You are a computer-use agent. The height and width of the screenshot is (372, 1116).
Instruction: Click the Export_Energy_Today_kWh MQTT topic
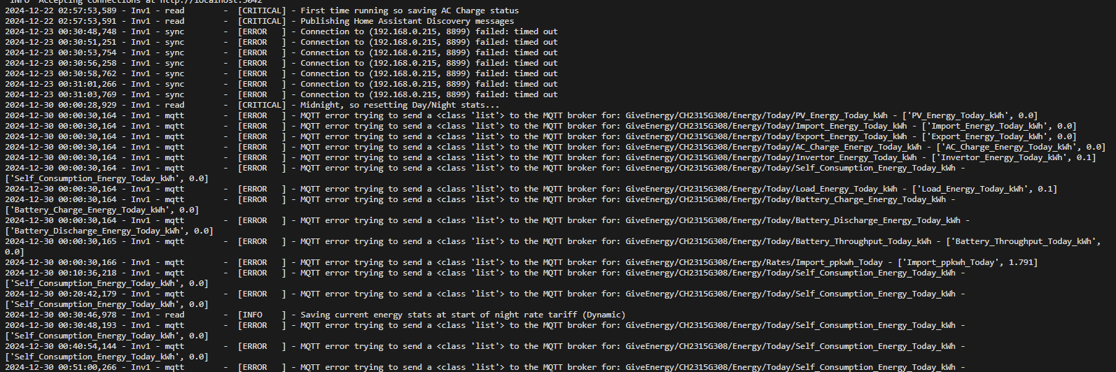766,136
